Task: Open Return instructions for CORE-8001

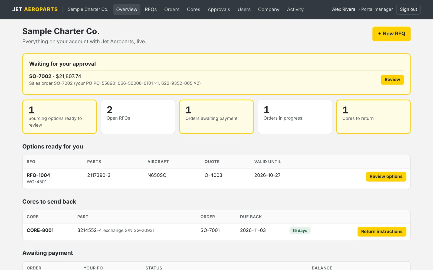Action: 382,232
